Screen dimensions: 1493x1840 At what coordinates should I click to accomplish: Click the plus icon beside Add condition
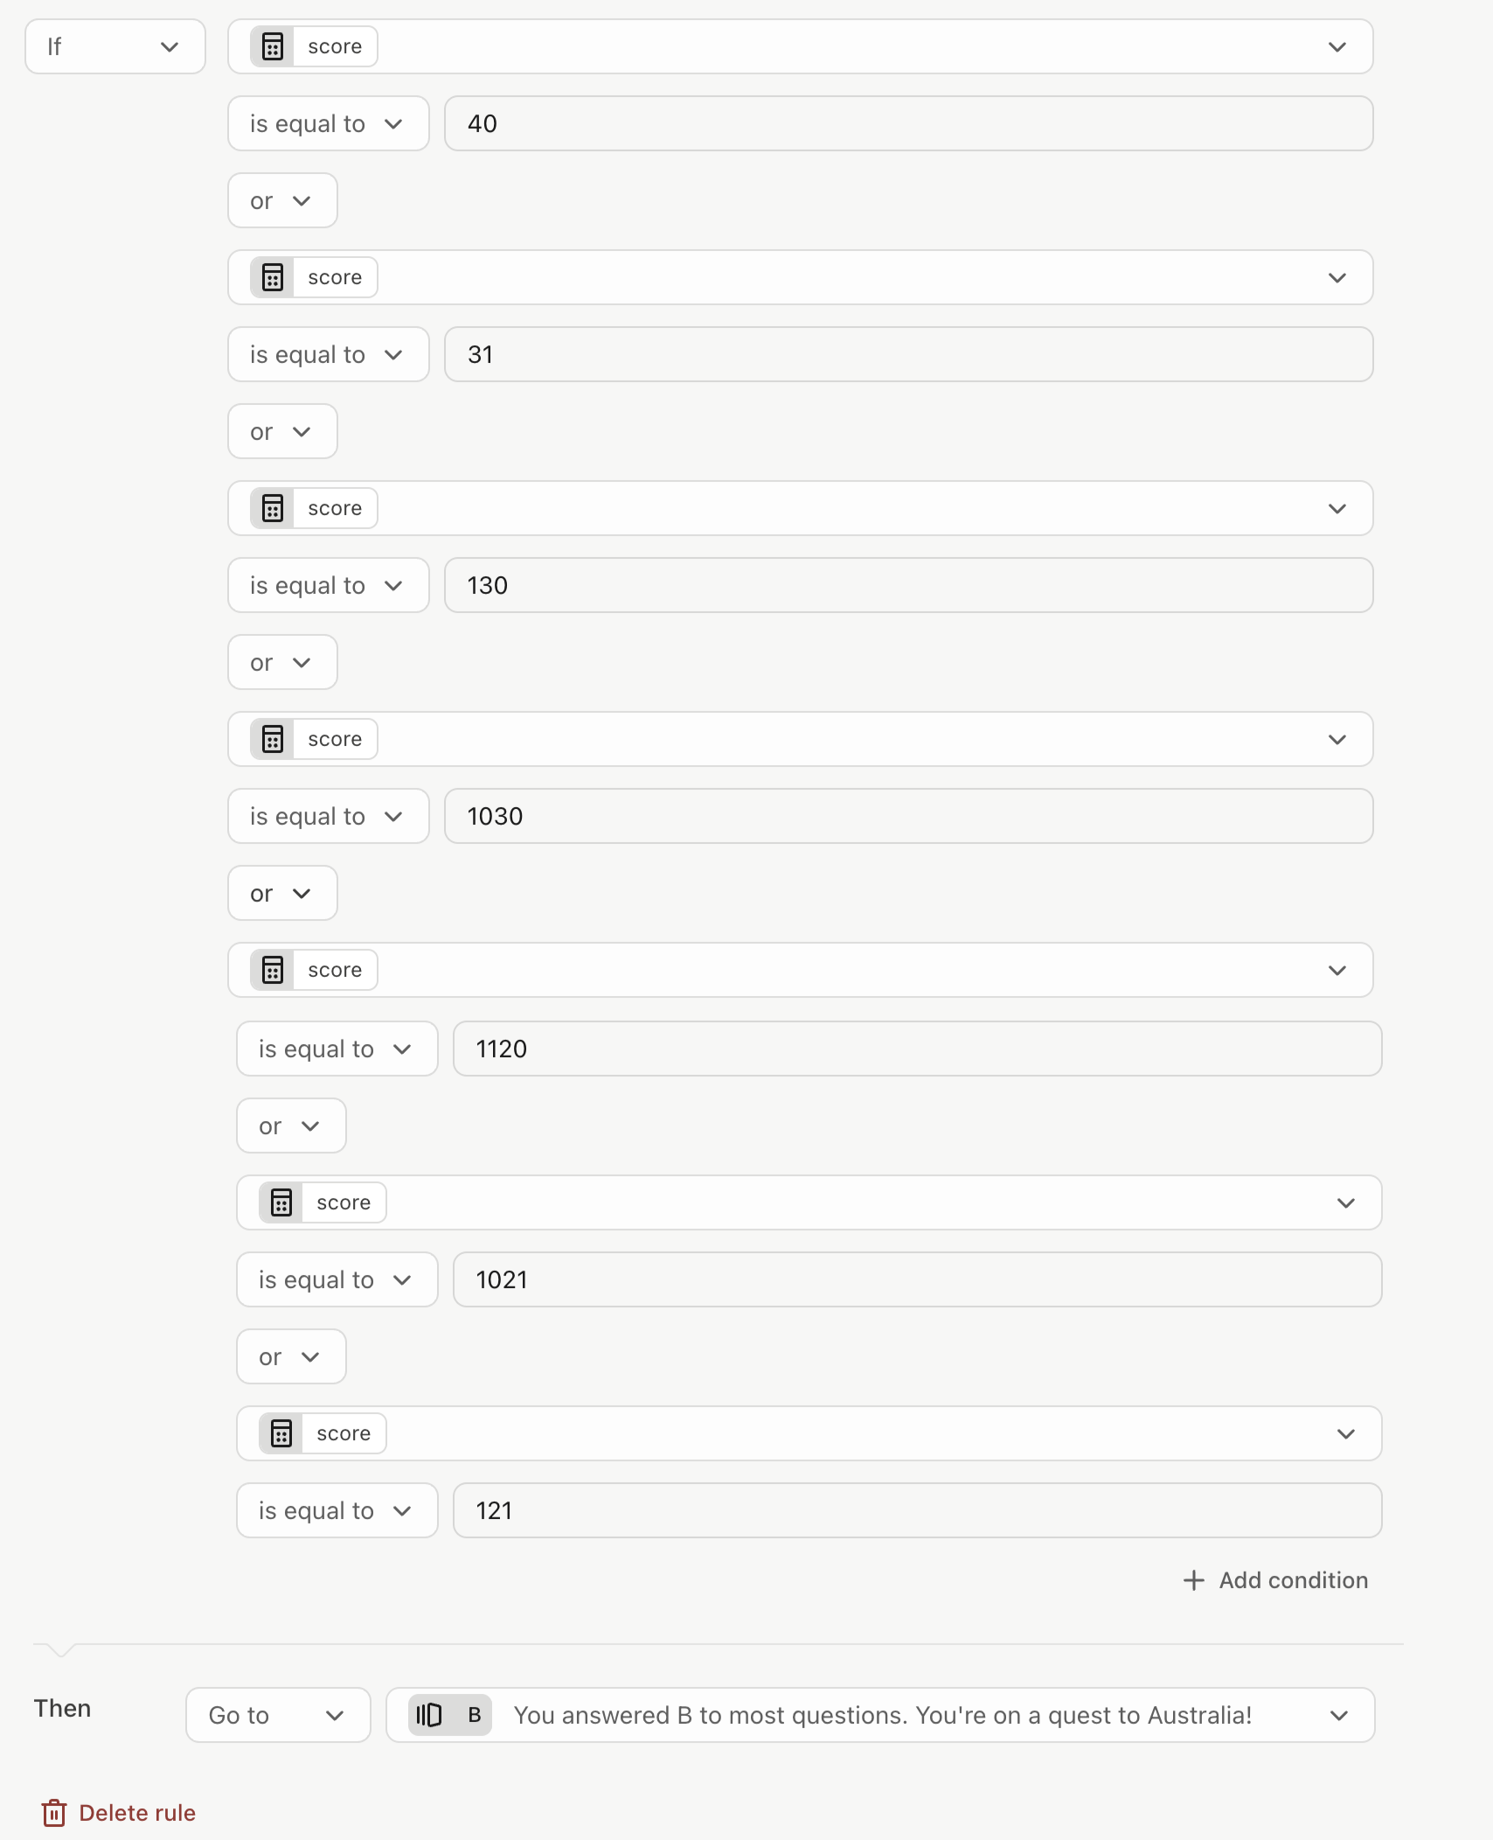coord(1193,1580)
